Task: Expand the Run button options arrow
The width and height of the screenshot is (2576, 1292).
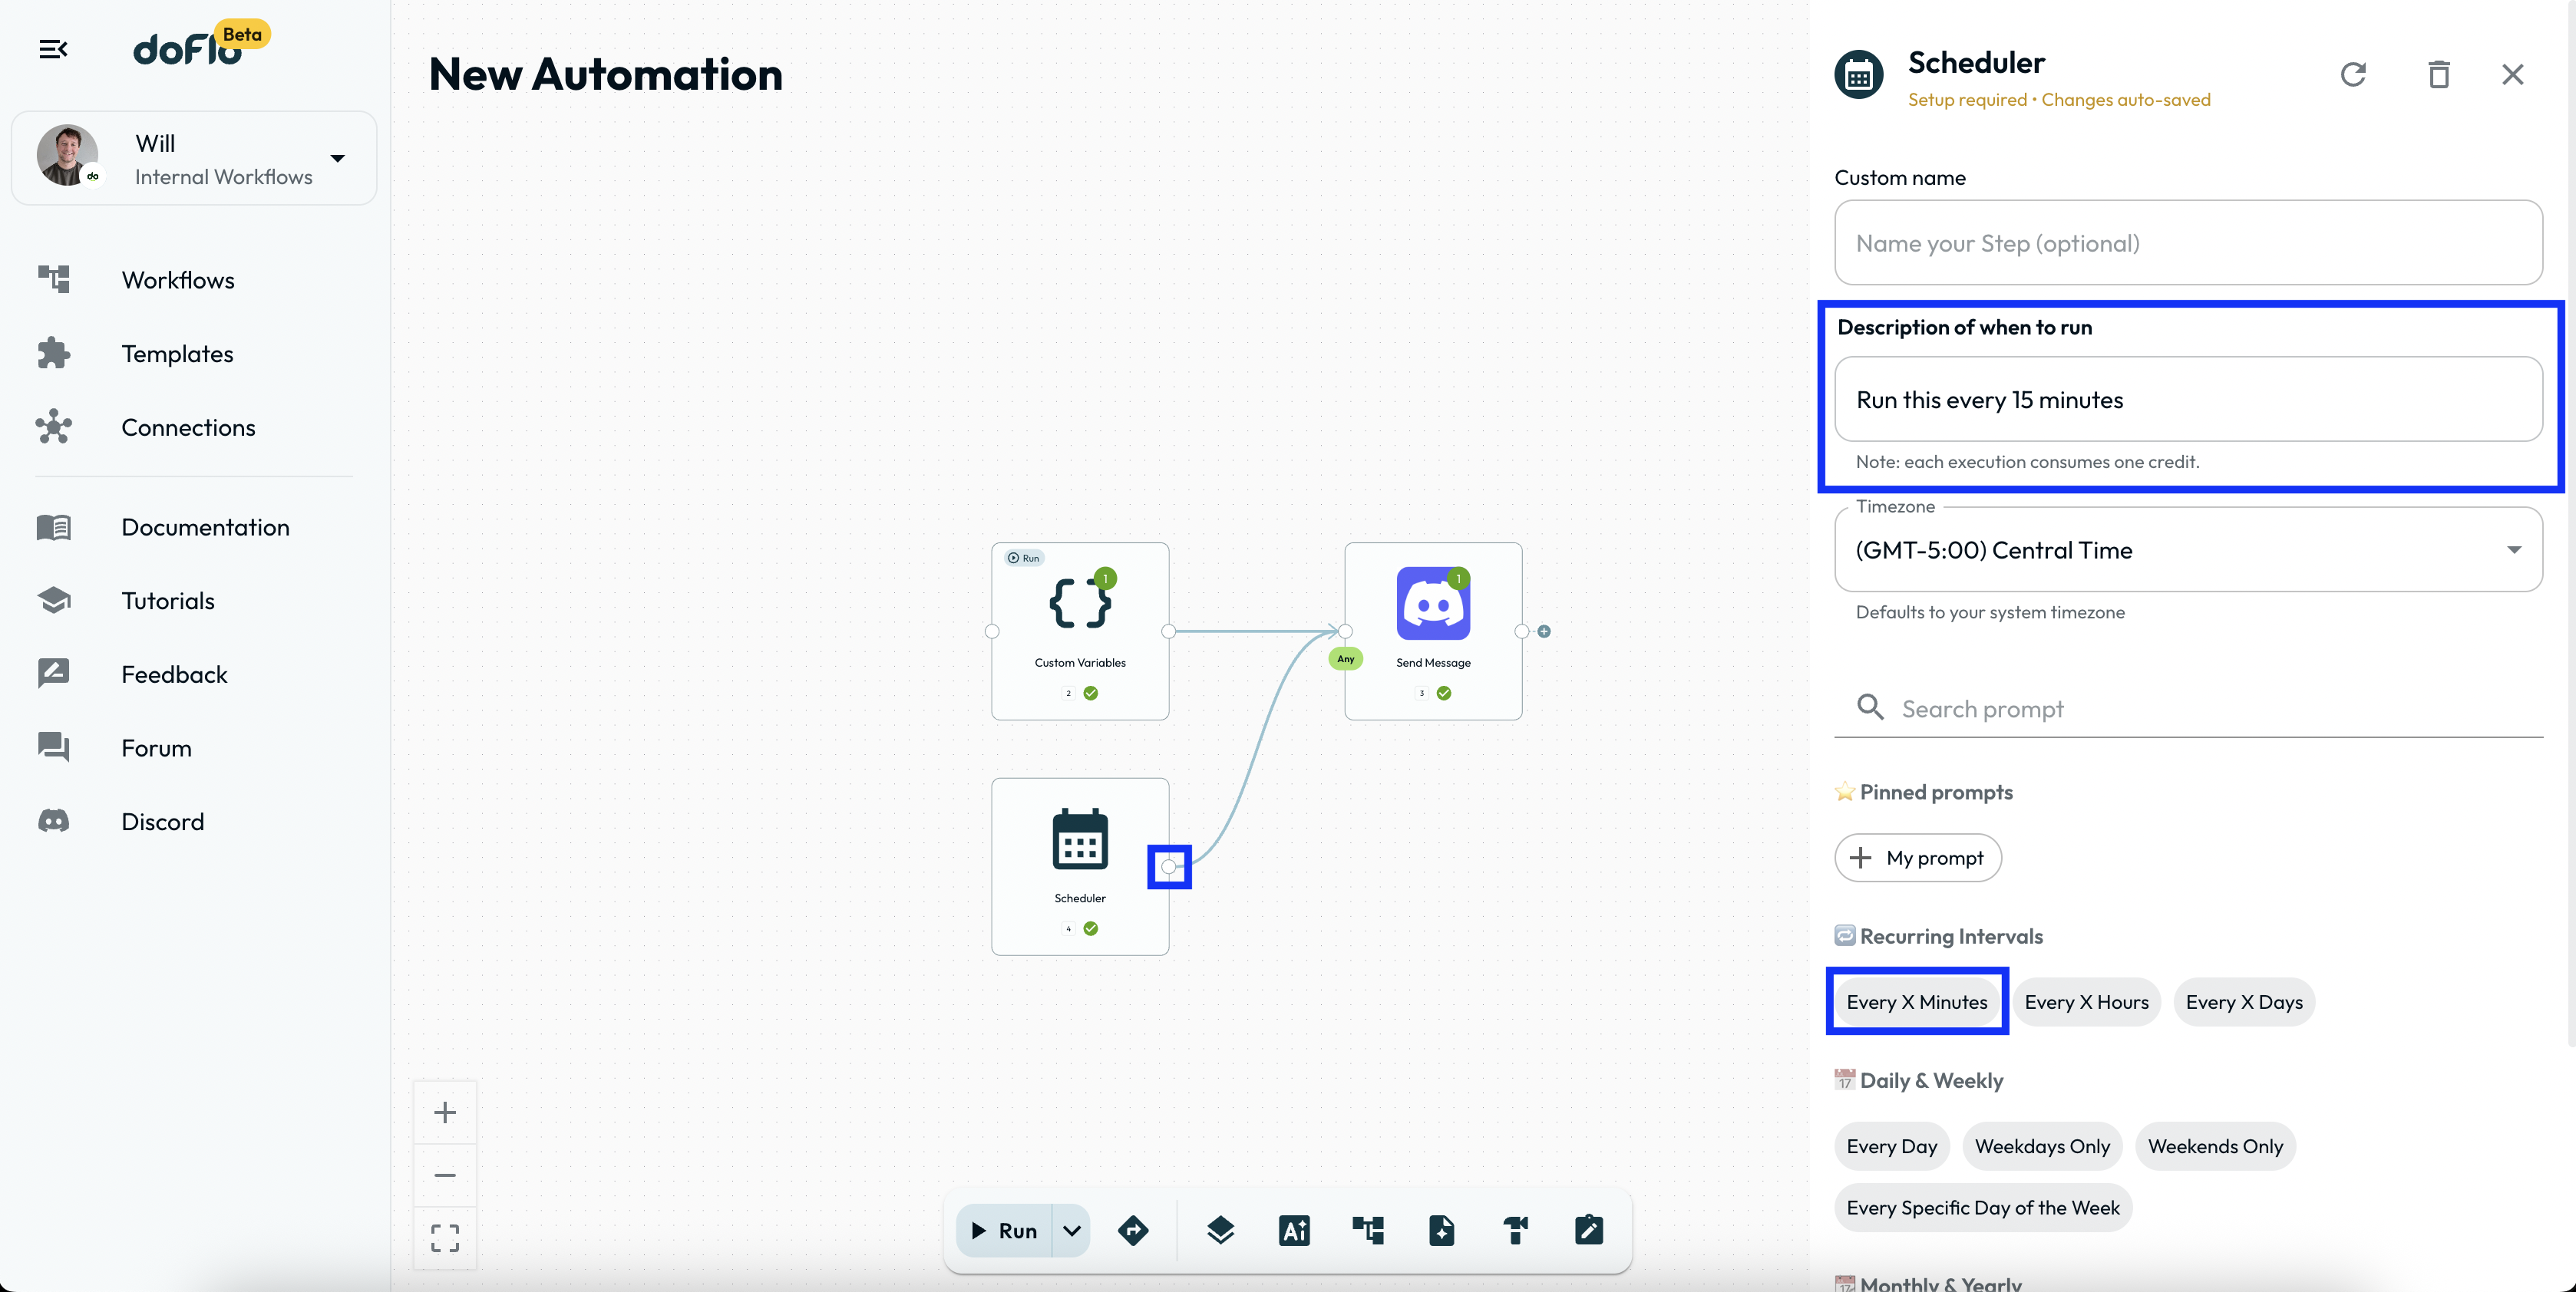Action: pos(1071,1230)
